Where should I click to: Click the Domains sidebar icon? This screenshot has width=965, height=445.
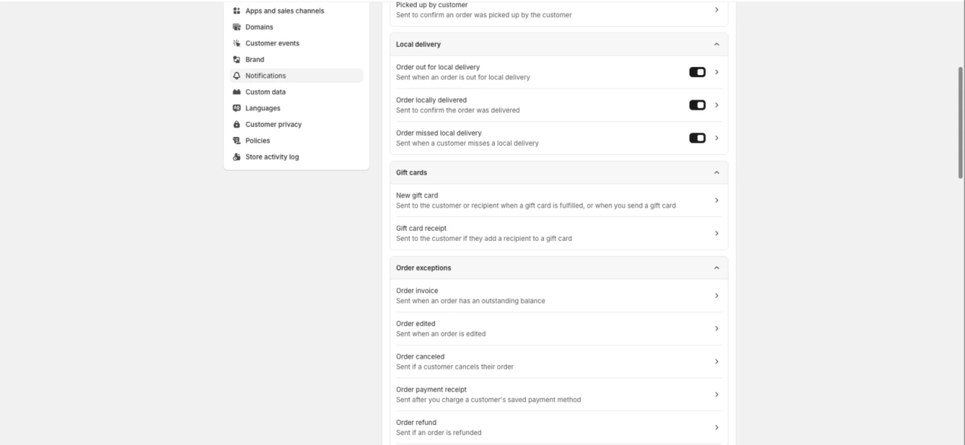pyautogui.click(x=237, y=27)
